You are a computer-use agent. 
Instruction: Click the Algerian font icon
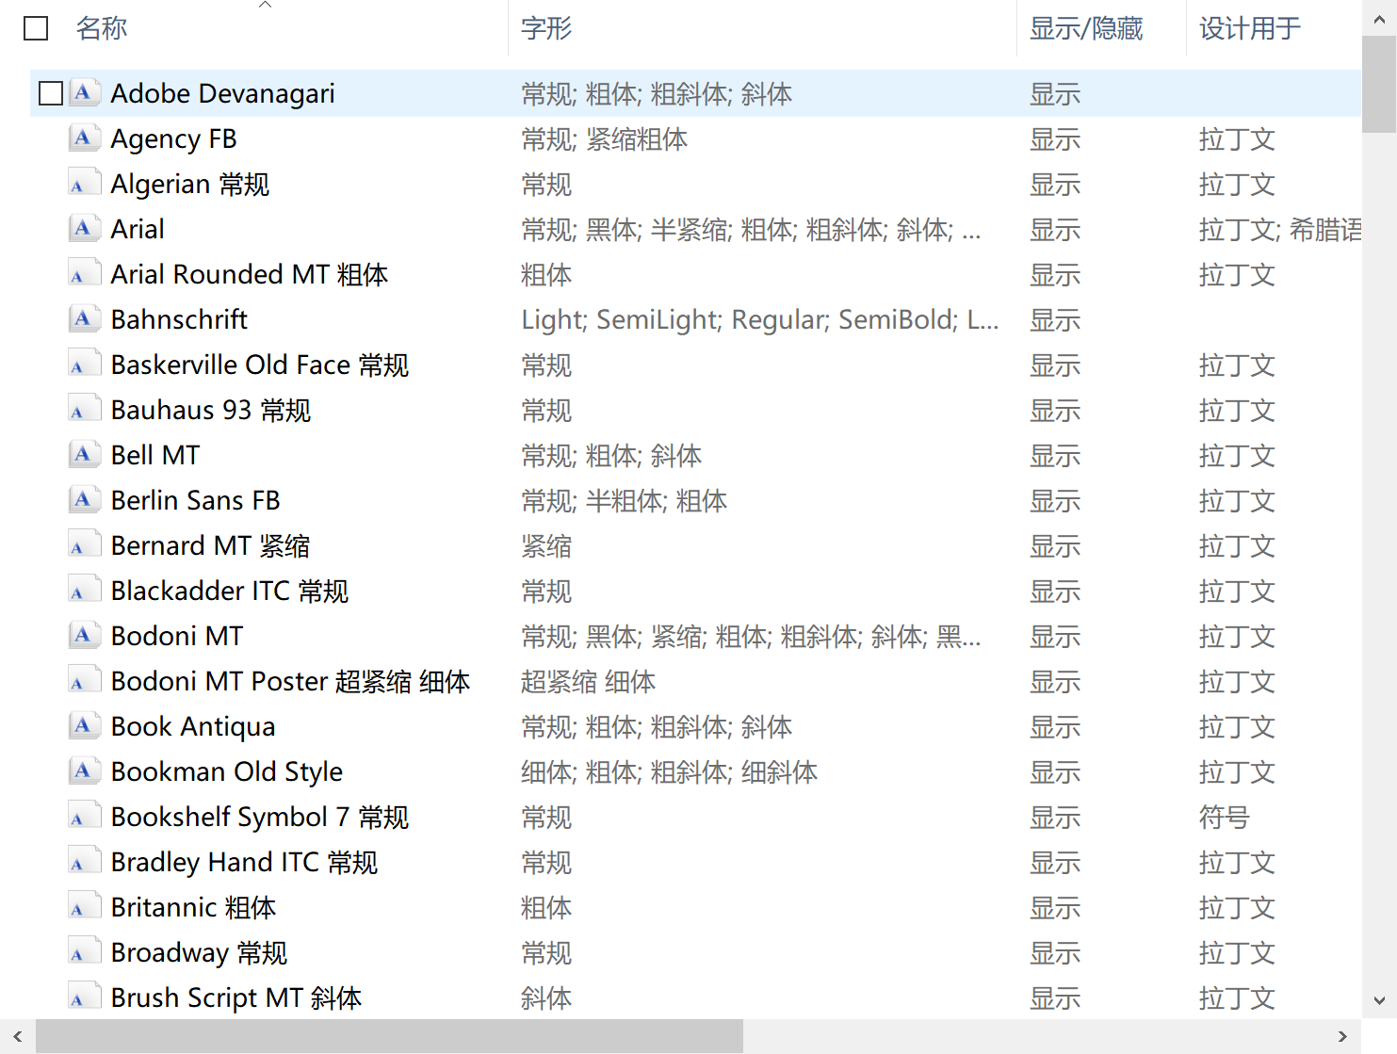click(x=85, y=184)
